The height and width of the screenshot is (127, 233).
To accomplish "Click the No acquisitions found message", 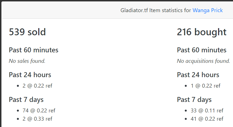I will tap(203, 61).
